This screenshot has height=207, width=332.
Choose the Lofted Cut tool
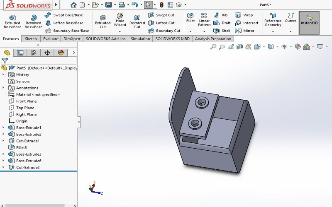(x=161, y=23)
